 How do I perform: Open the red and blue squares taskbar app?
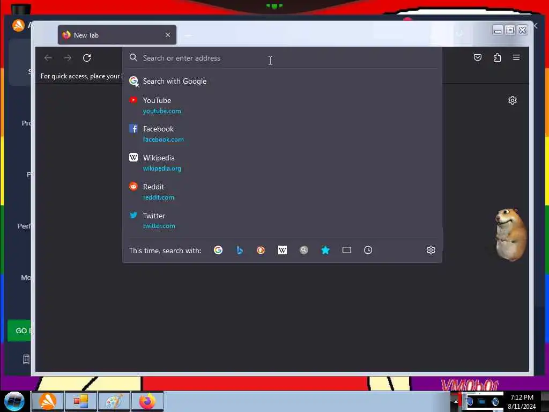pyautogui.click(x=81, y=401)
